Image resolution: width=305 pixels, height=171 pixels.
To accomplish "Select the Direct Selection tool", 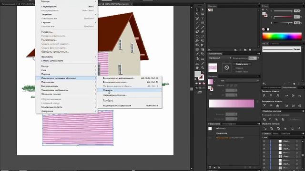I will 203,9.
